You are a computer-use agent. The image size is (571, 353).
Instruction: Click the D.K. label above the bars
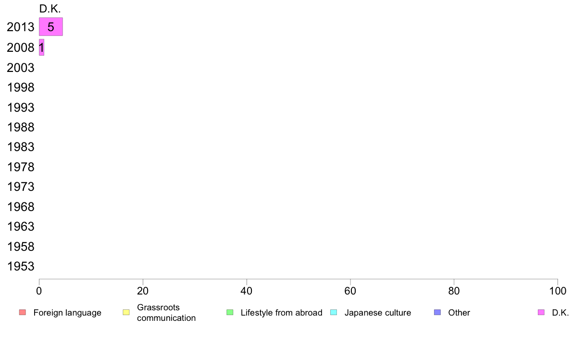tap(50, 9)
